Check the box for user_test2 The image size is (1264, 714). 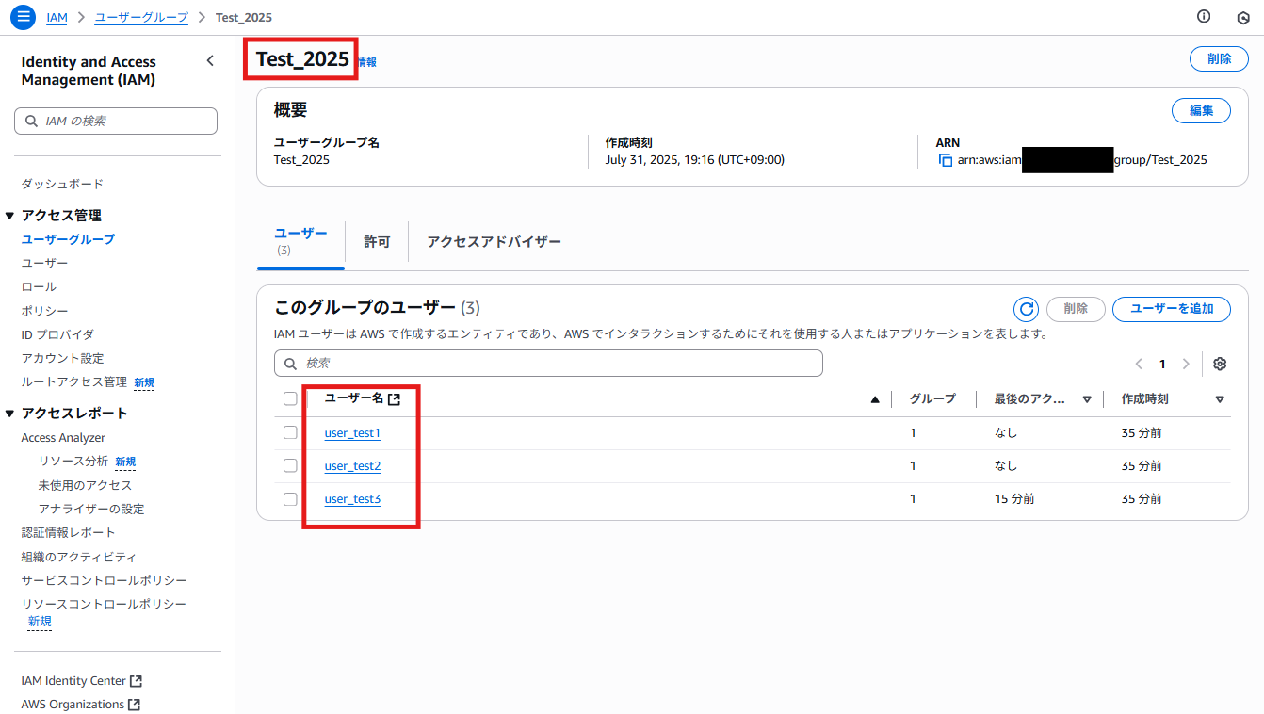pyautogui.click(x=290, y=466)
